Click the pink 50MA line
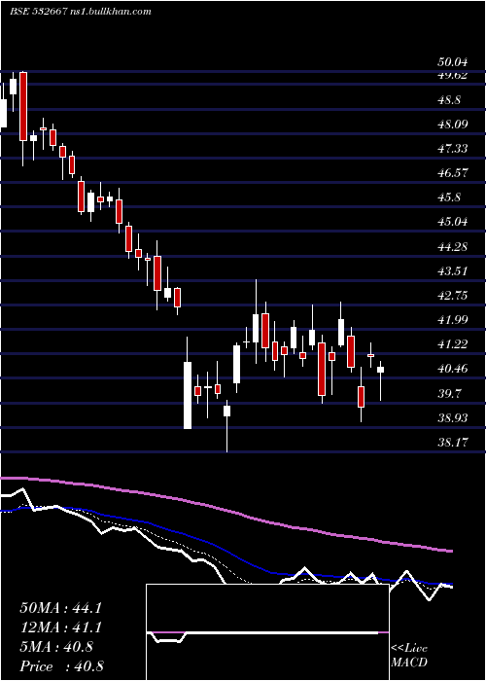486x681 pixels. pyautogui.click(x=226, y=509)
